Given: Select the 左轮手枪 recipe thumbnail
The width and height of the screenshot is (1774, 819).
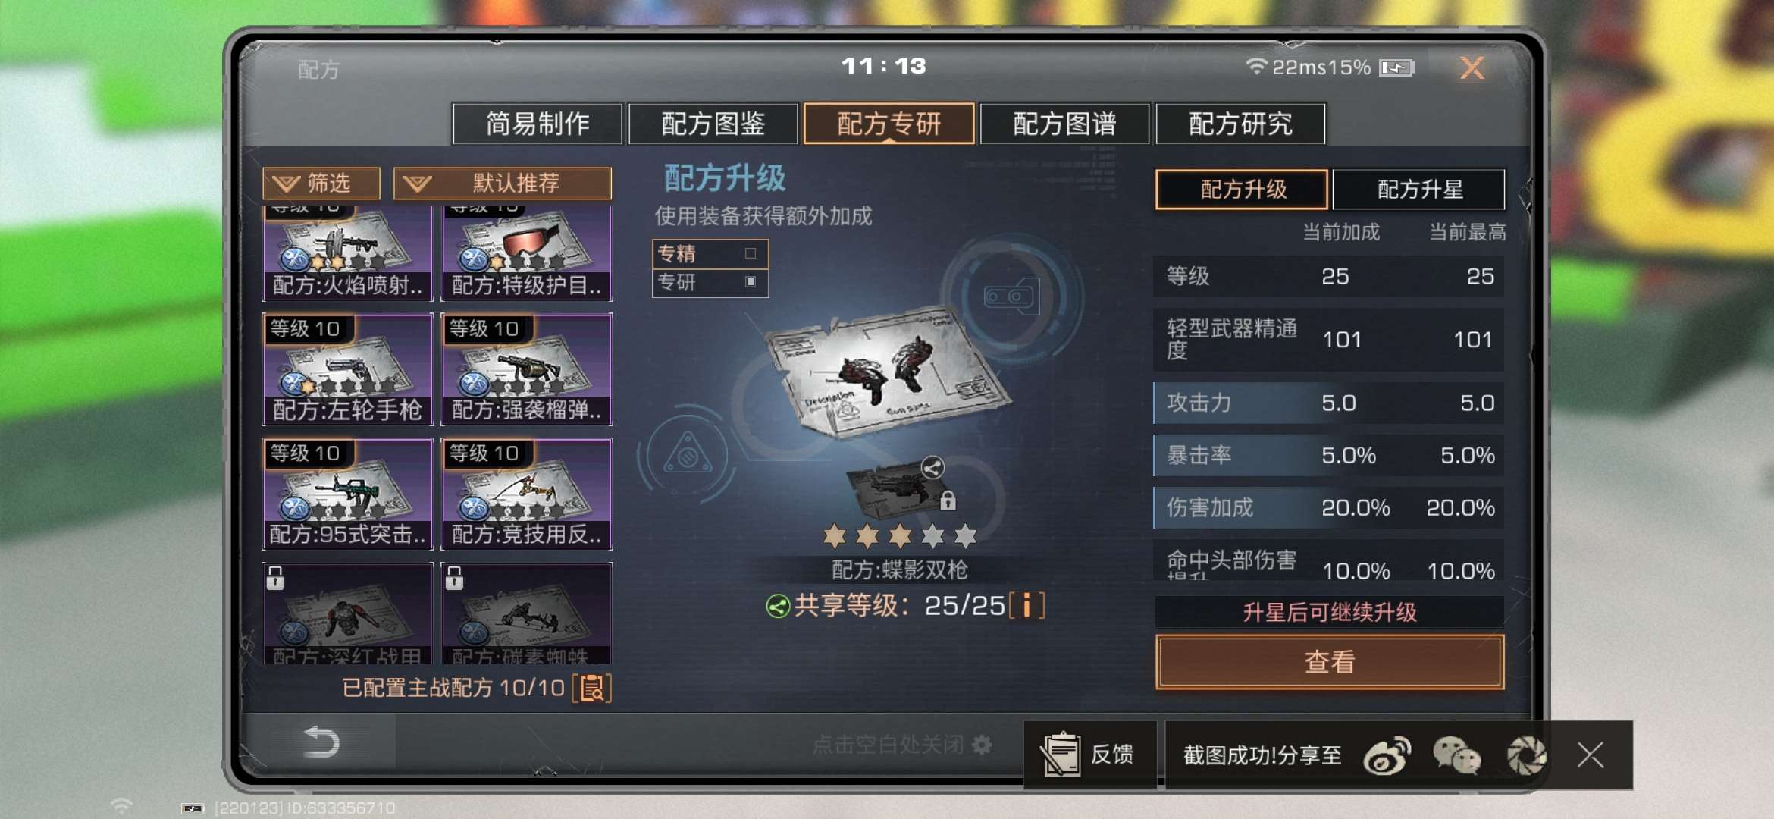Looking at the screenshot, I should click(347, 369).
